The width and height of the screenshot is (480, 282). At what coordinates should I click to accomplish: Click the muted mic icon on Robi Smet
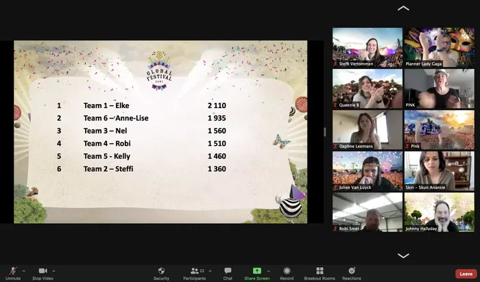pos(336,229)
